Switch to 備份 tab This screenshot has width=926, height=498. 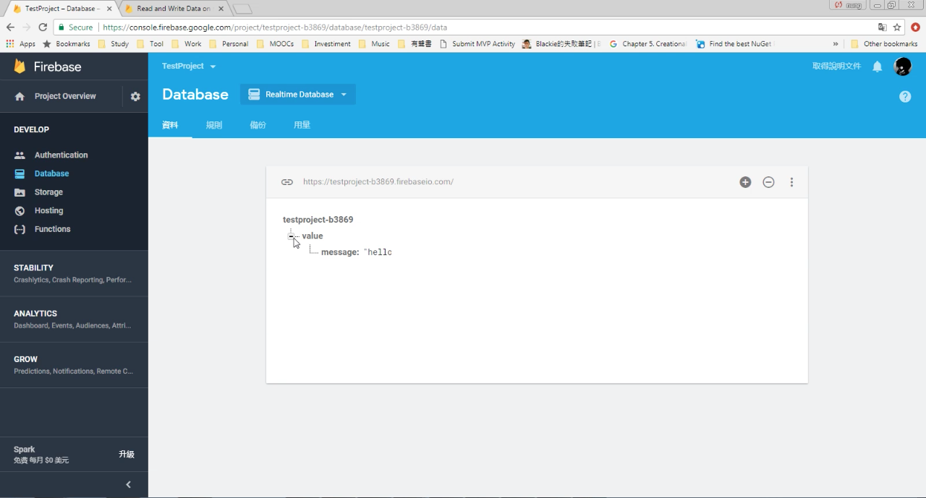[258, 125]
